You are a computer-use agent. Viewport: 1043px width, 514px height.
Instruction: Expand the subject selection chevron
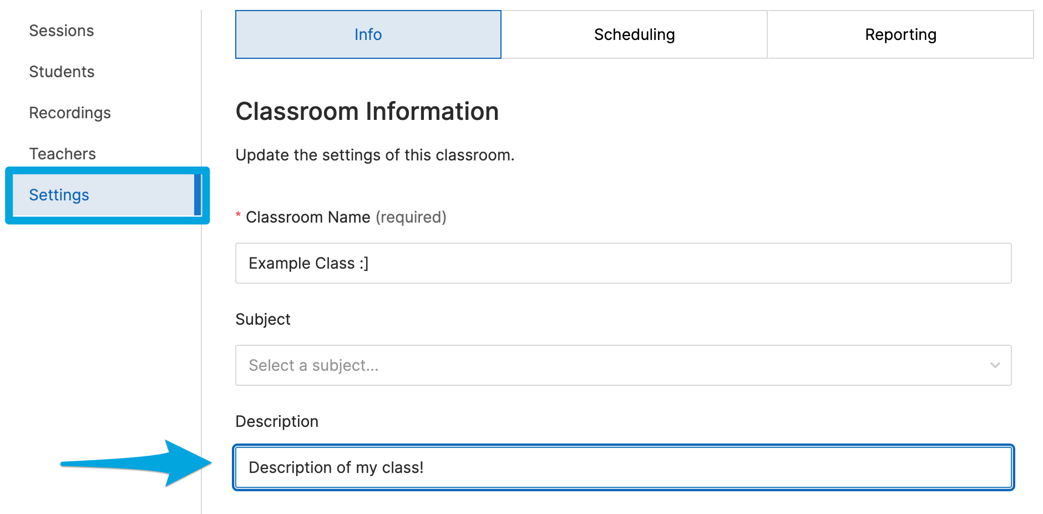pos(994,365)
